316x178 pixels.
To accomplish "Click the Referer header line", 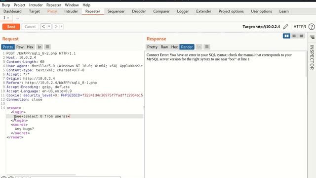I will pos(51,83).
